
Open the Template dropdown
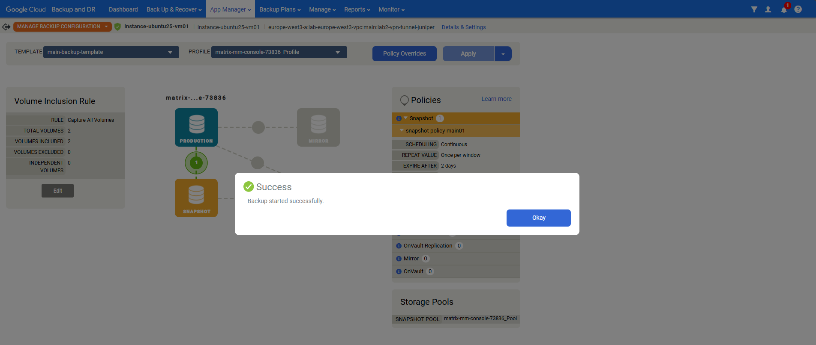tap(111, 52)
